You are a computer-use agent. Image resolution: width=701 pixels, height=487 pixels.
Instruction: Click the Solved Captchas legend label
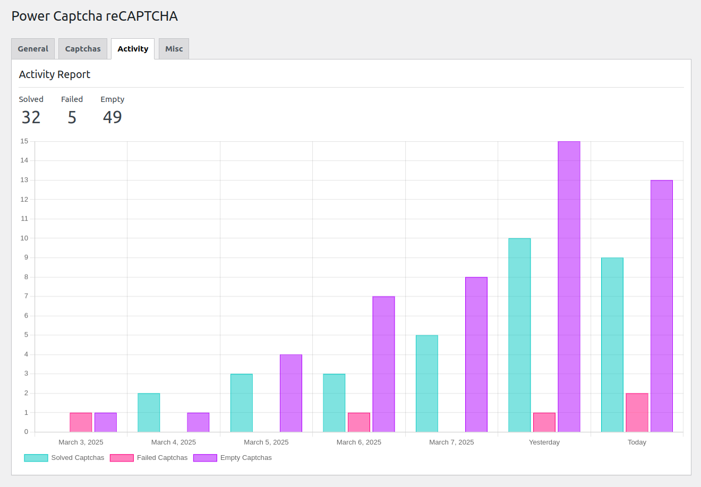(78, 458)
